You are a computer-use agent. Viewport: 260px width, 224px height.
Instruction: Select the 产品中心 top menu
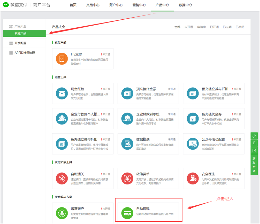(x=162, y=5)
